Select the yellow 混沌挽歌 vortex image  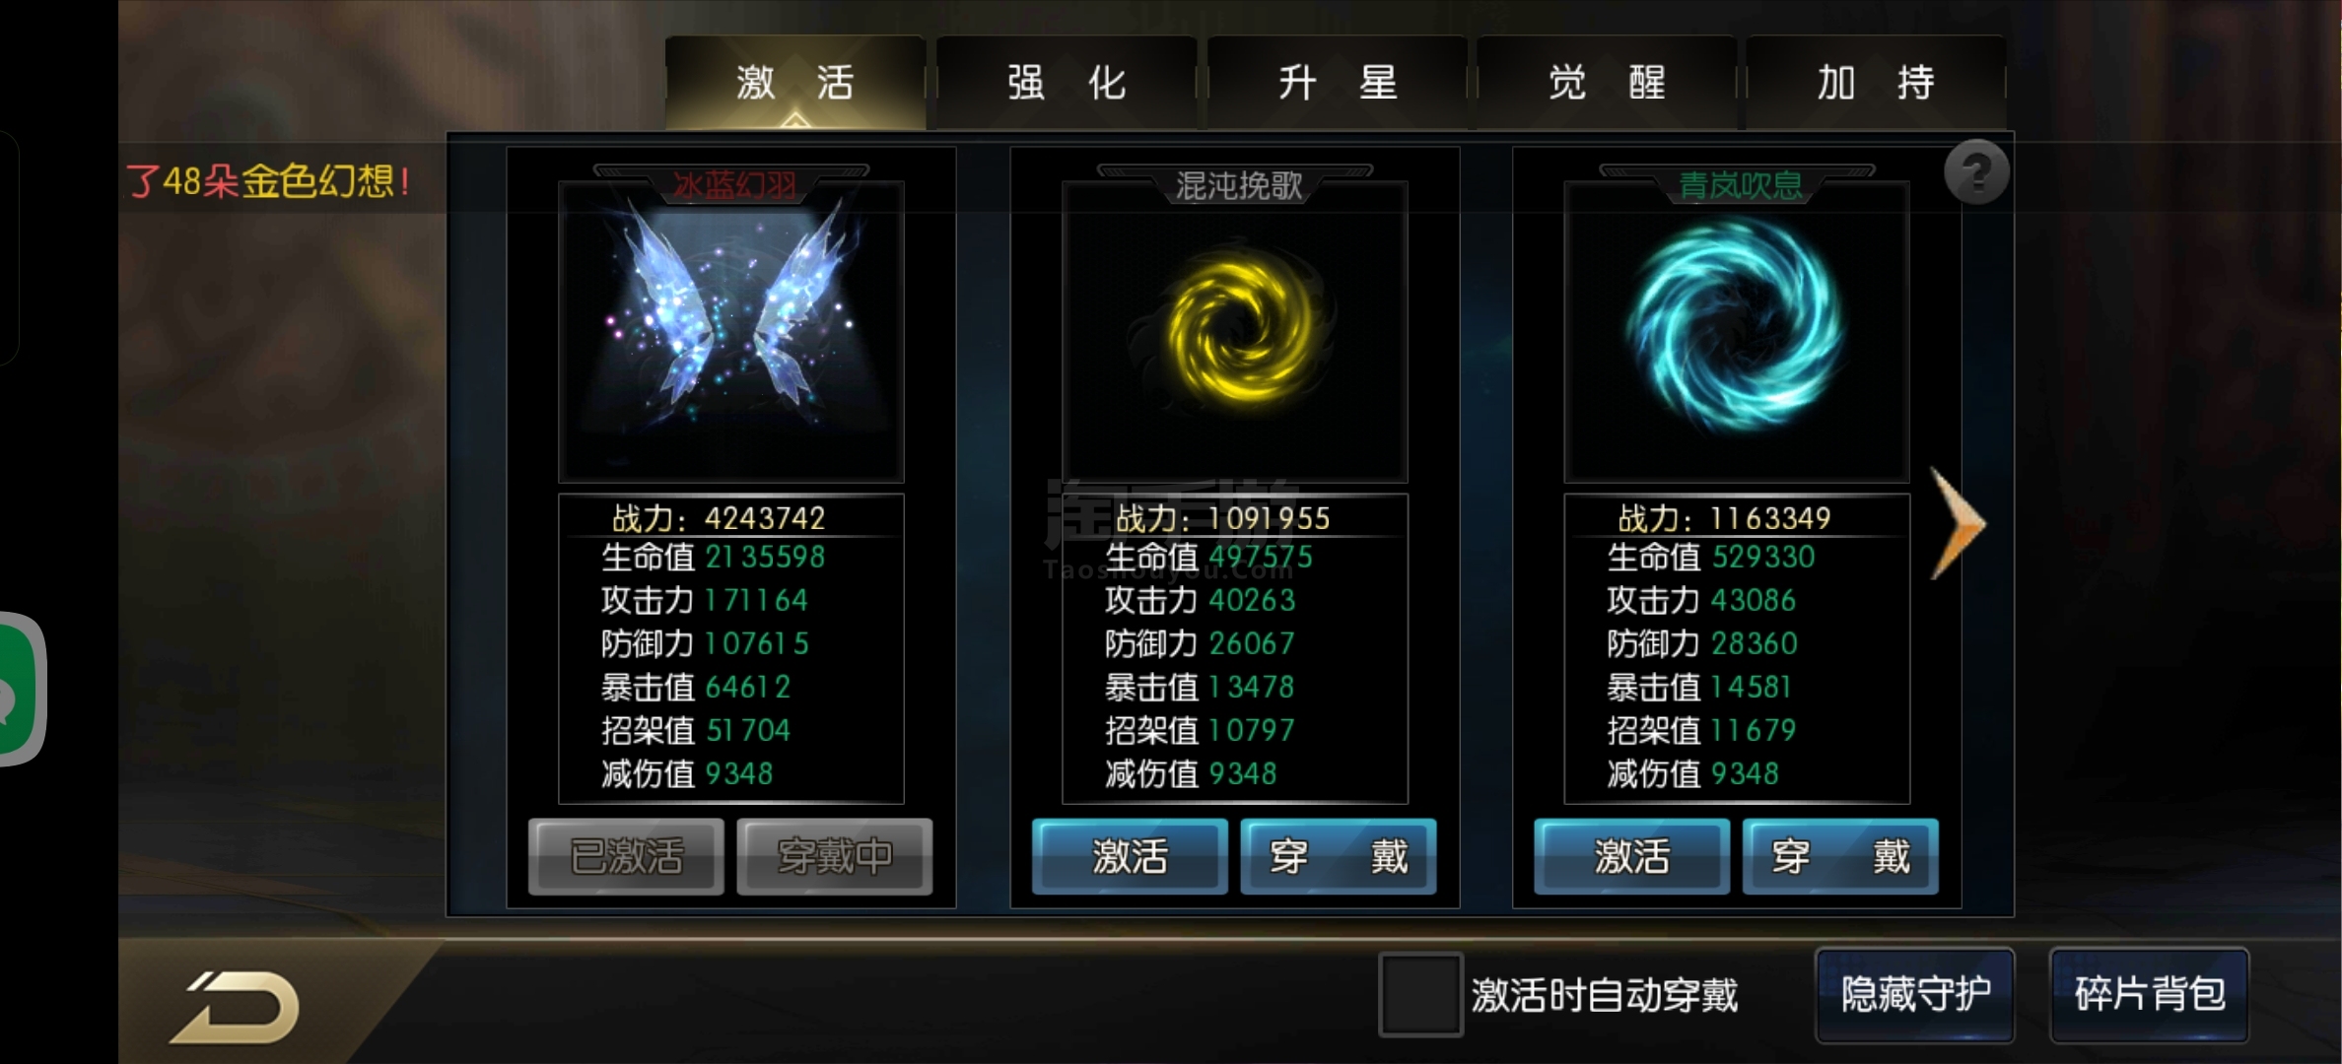point(1235,332)
